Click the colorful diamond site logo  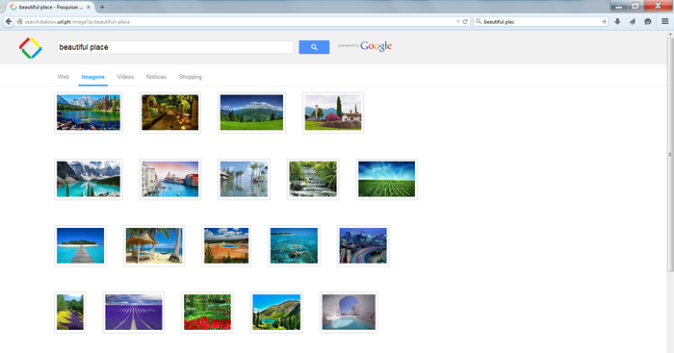coord(31,48)
